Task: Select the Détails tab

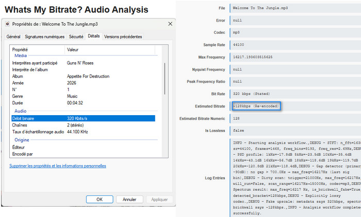Action: (94, 36)
